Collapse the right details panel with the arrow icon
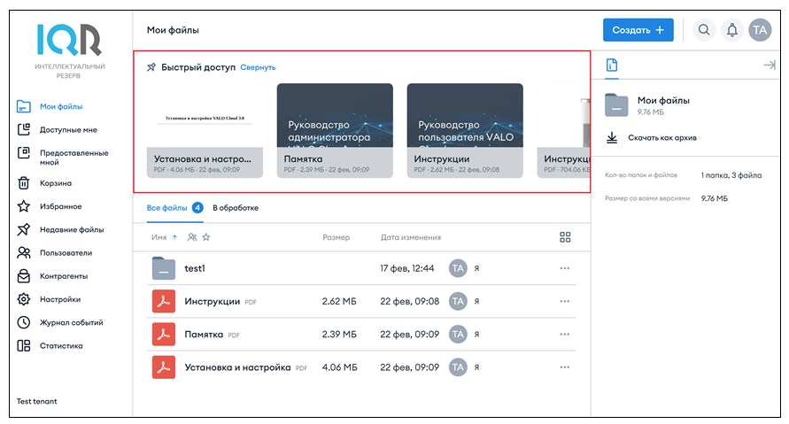Screen dimensions: 789x424 (x=769, y=65)
